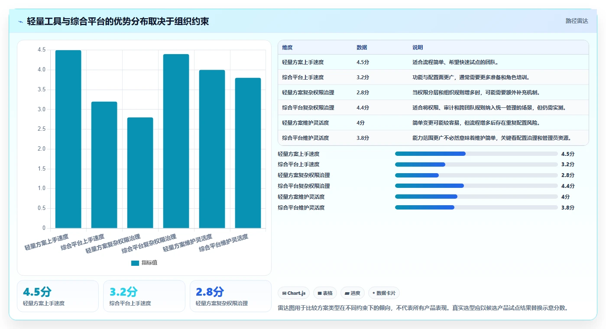The image size is (606, 329).
Task: Click the 数据 column header
Action: point(362,48)
